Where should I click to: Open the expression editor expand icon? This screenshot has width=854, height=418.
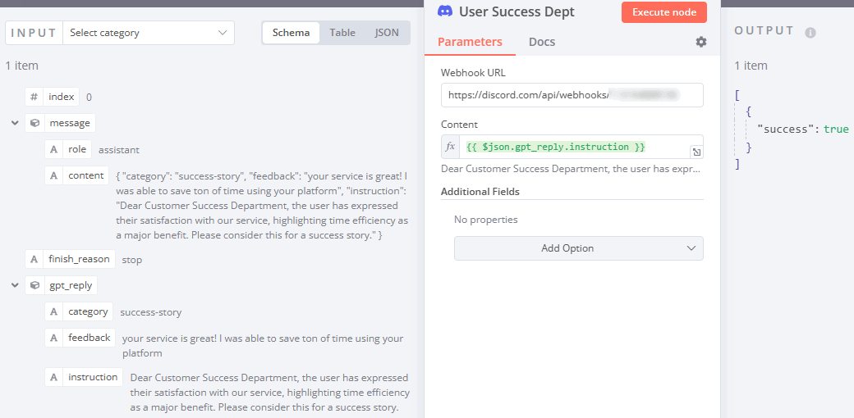tap(696, 152)
